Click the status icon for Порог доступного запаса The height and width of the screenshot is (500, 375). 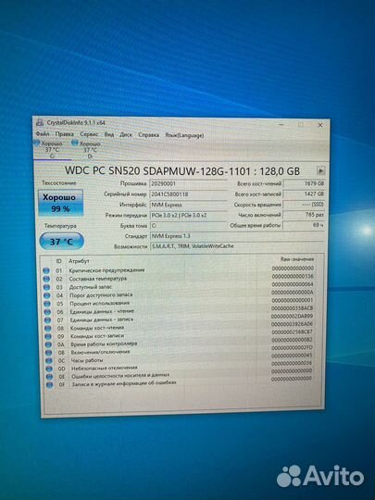coord(47,295)
